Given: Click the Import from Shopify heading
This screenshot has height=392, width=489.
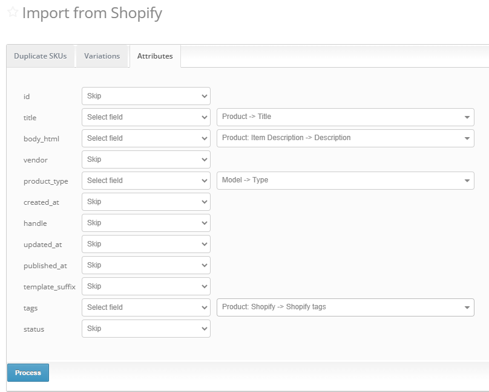Looking at the screenshot, I should click(93, 13).
